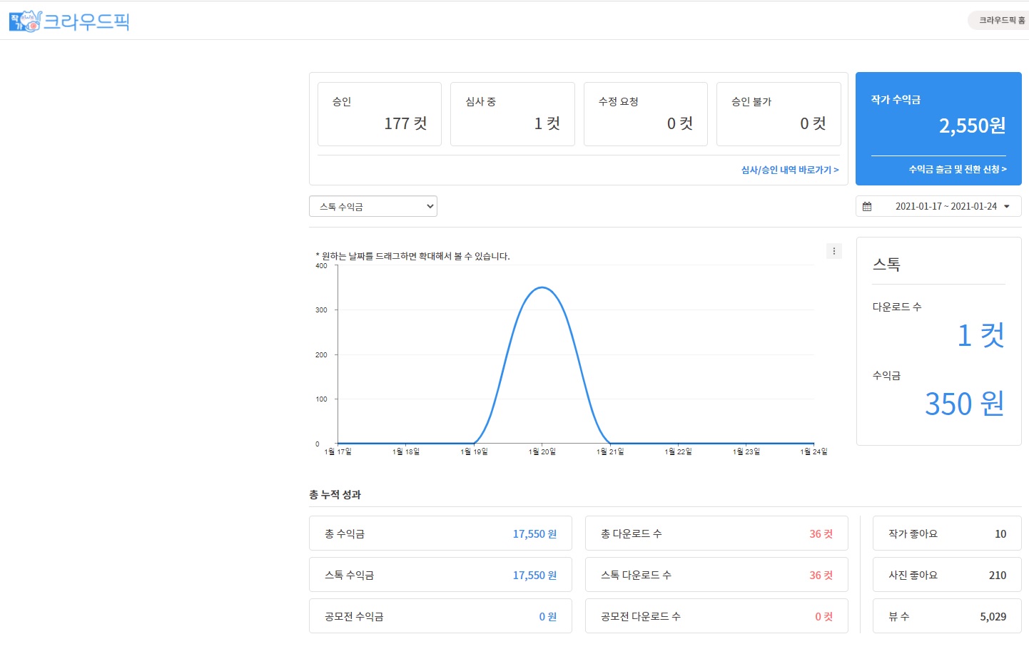Click the 1월 17일 axis label

pyautogui.click(x=338, y=451)
